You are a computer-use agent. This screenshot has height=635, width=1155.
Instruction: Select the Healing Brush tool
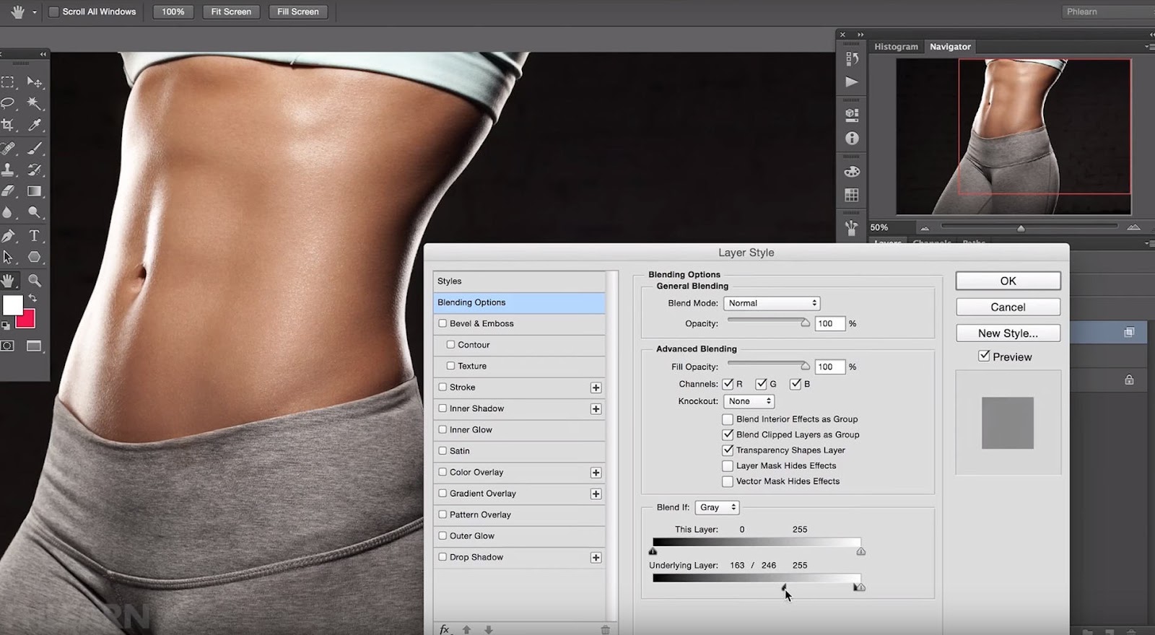tap(8, 149)
